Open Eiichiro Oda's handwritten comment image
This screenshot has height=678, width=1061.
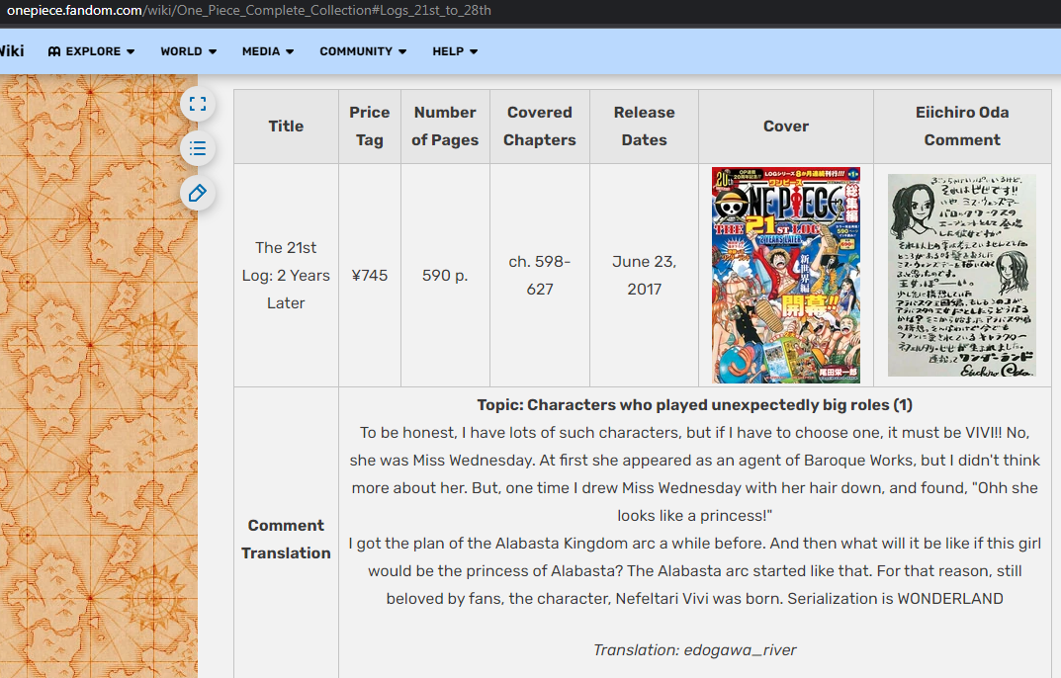(961, 276)
